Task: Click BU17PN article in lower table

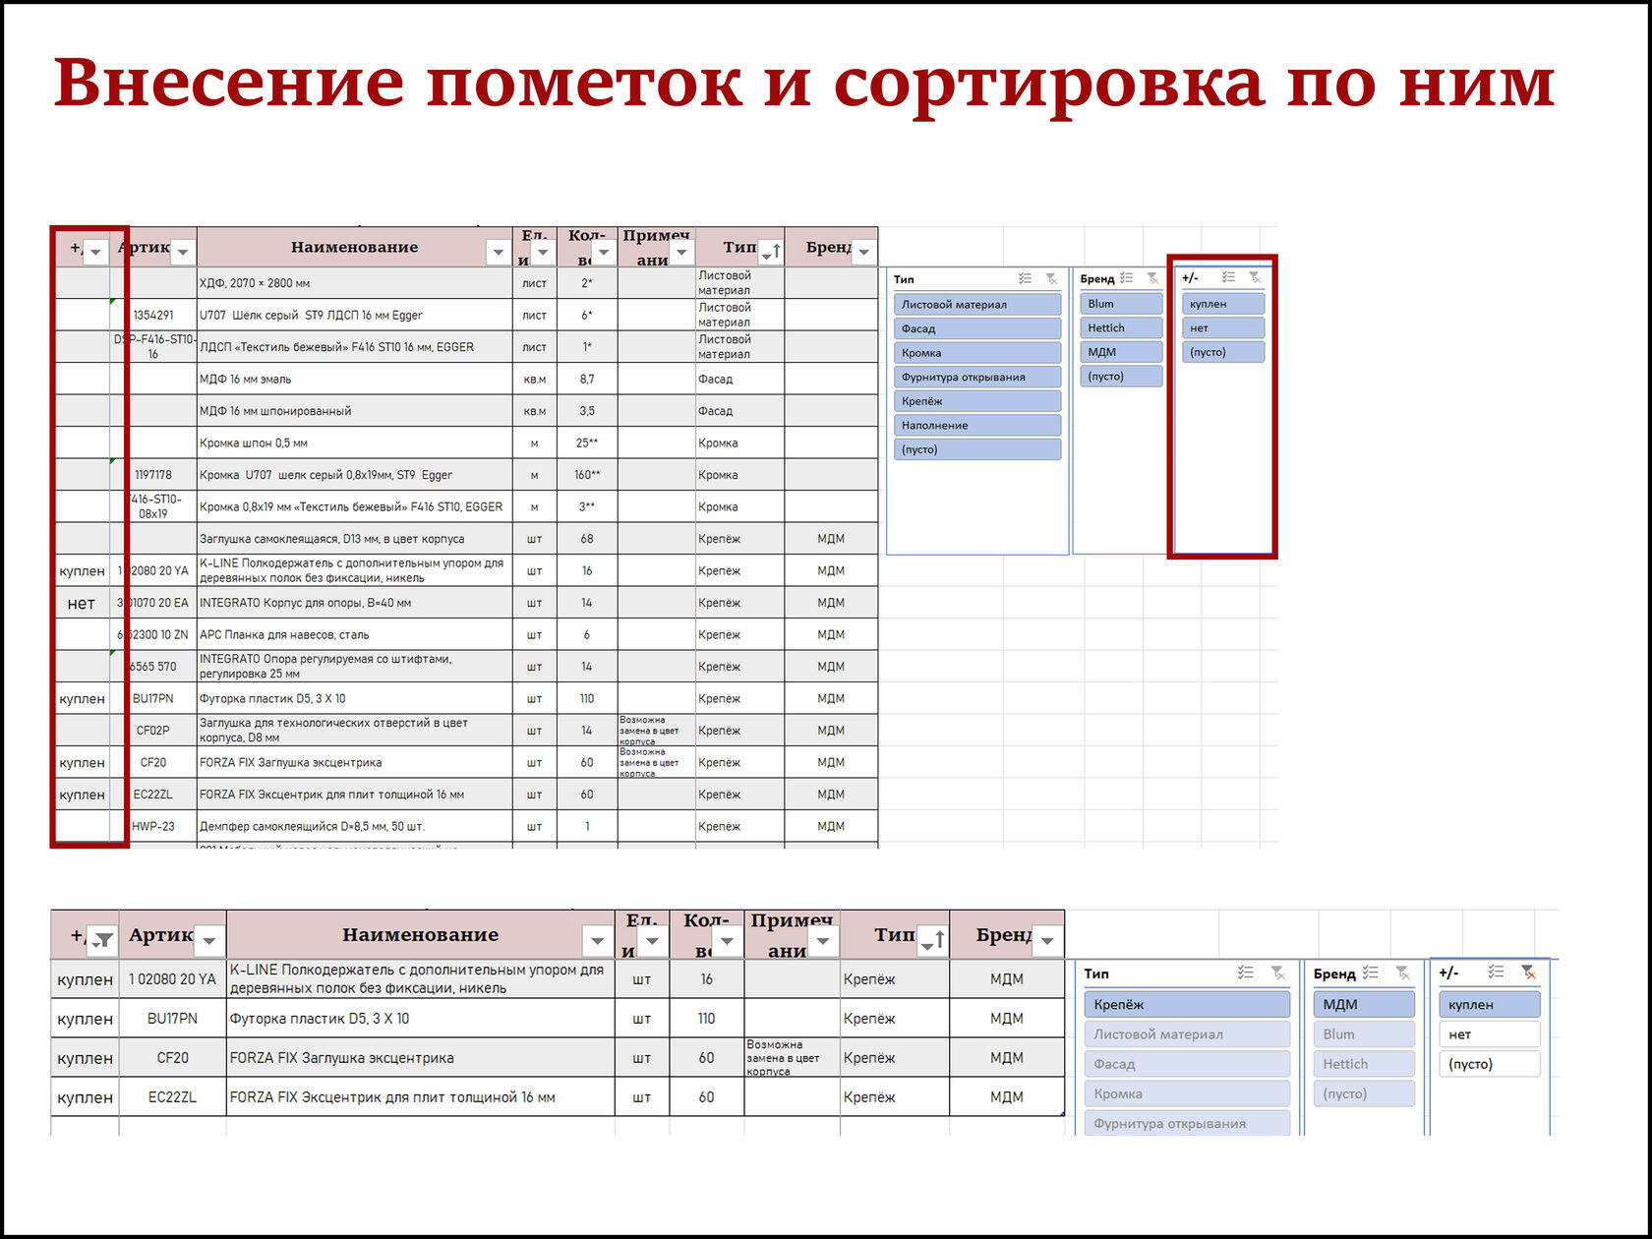Action: (172, 1019)
